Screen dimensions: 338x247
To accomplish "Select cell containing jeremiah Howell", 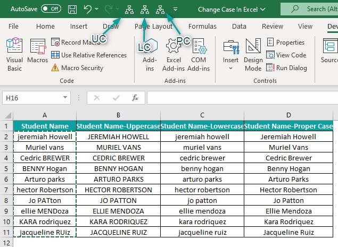I will (45, 137).
